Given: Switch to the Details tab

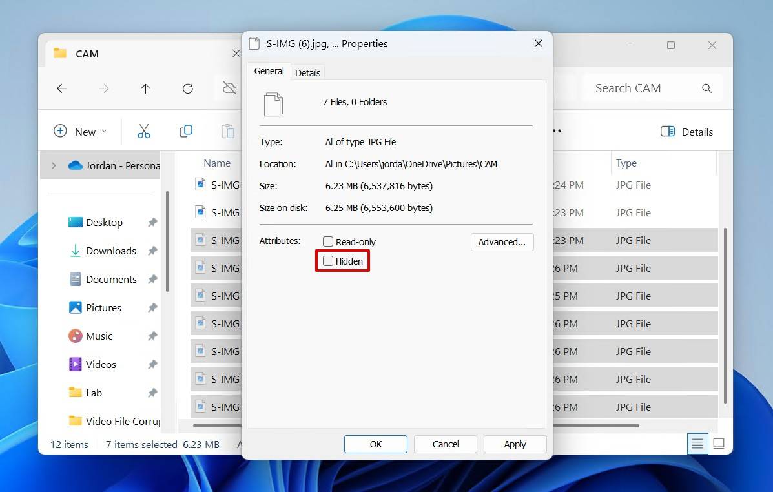Looking at the screenshot, I should (307, 72).
